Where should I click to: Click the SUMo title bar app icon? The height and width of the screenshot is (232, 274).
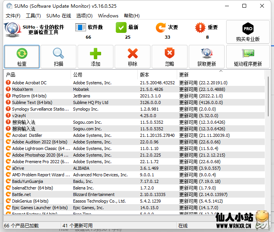point(9,6)
